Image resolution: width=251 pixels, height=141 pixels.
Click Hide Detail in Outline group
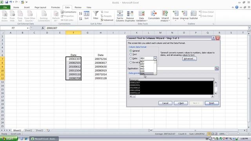point(206,16)
